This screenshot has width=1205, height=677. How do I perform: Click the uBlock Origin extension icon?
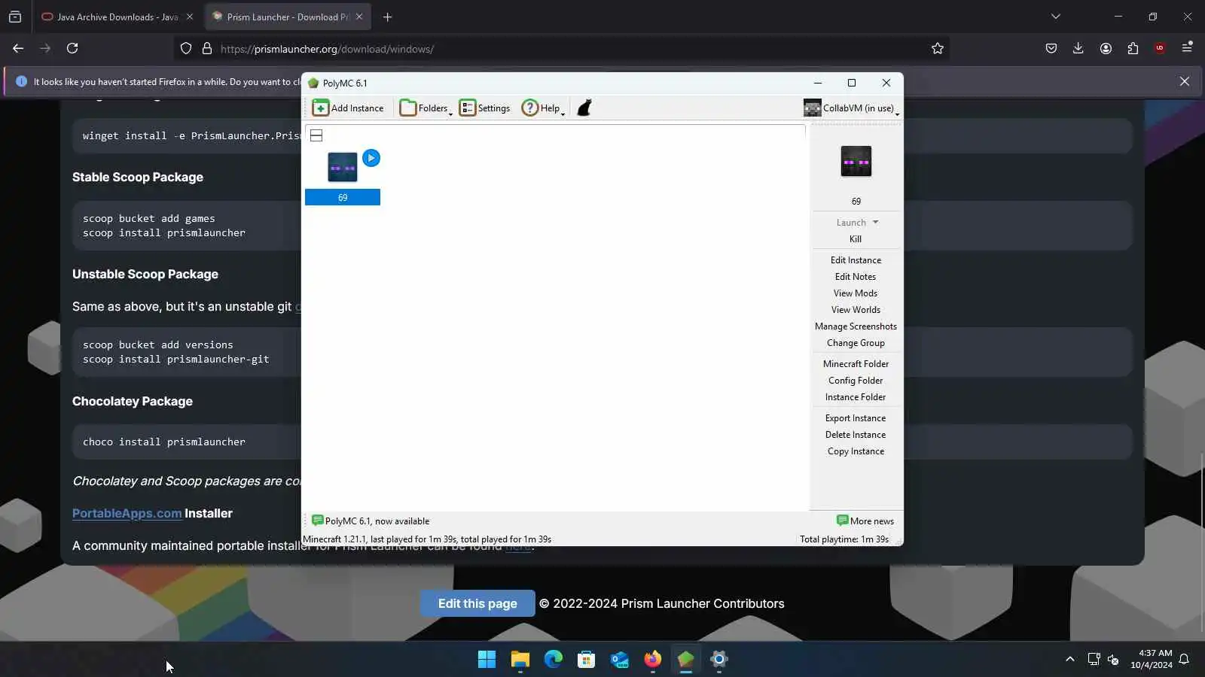(1160, 48)
